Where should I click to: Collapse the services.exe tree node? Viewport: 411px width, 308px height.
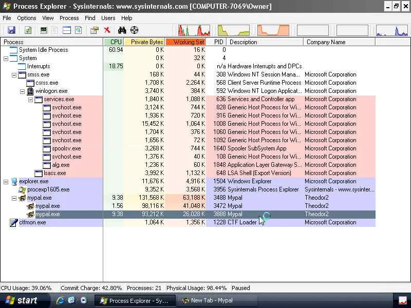tap(30, 100)
